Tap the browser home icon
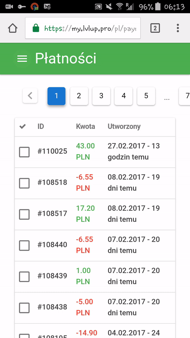 click(12, 29)
